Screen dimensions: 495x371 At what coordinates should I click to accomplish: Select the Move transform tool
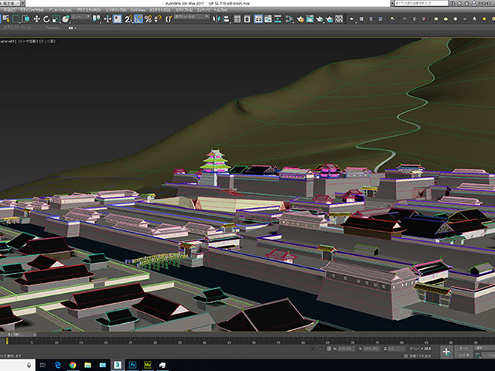click(x=36, y=19)
